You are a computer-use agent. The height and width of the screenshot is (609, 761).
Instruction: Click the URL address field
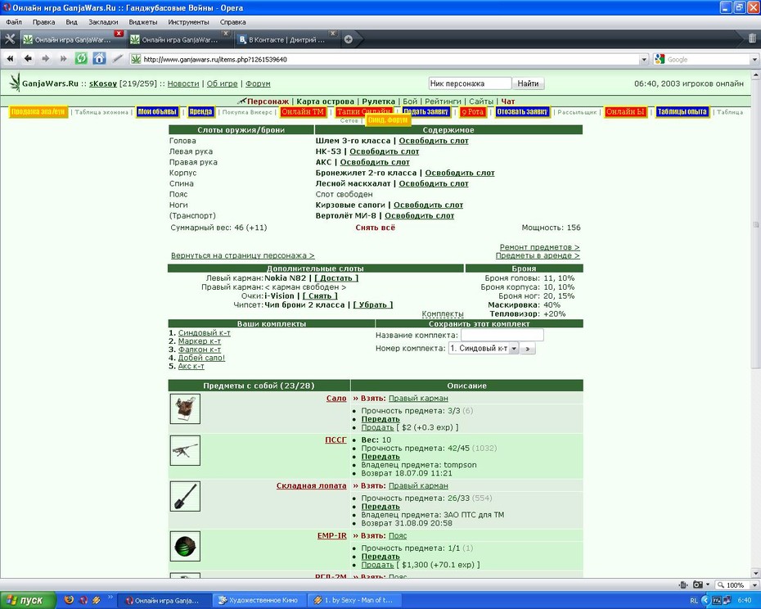[x=388, y=59]
